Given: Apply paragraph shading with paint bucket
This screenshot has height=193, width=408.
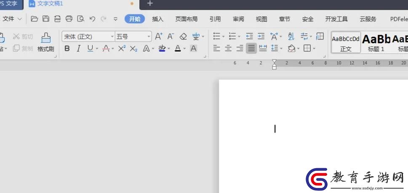Looking at the screenshot, I should pyautogui.click(x=292, y=49).
